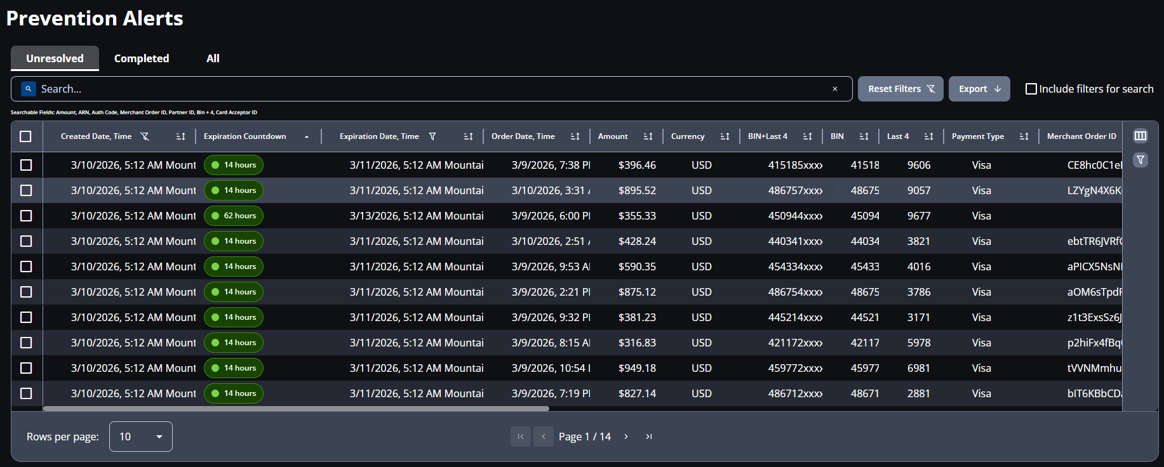Open the side filter panel funnel icon
The image size is (1164, 467).
tap(1141, 160)
